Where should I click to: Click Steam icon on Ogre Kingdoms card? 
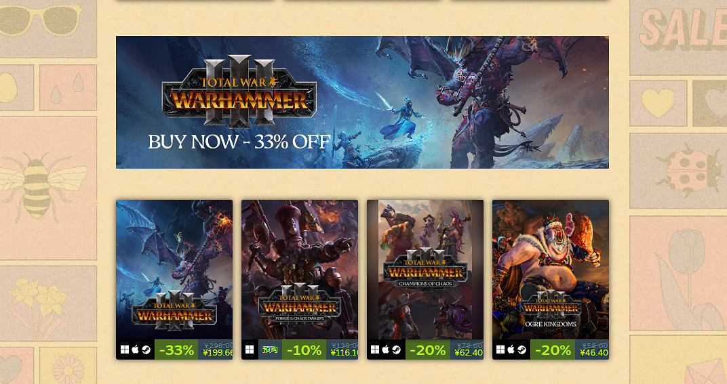[522, 349]
